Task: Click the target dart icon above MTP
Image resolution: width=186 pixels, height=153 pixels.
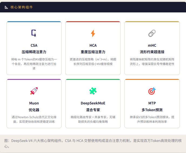Action: (x=152, y=91)
